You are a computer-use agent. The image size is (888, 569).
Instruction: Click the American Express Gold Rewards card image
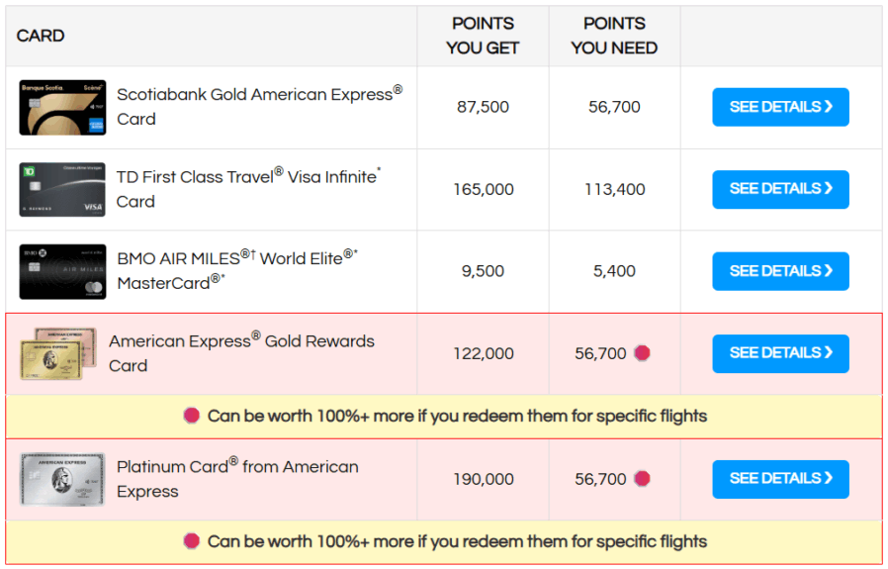(58, 353)
